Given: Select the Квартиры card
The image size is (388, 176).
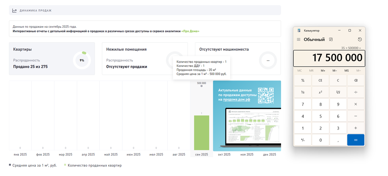Looking at the screenshot, I should pyautogui.click(x=52, y=58).
